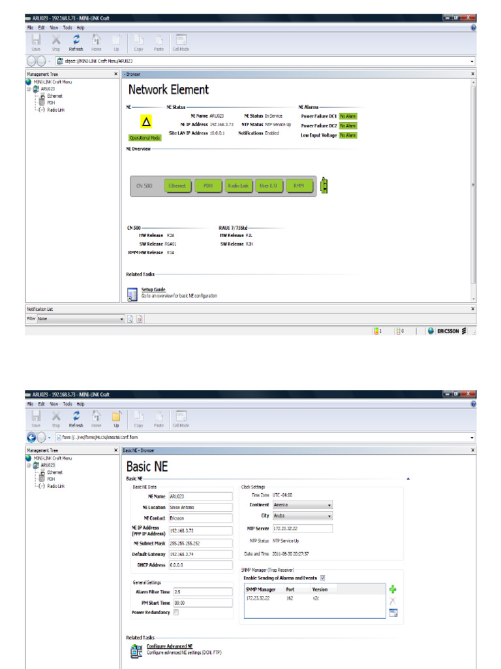Image resolution: width=501 pixels, height=669 pixels.
Task: Open File menu in Network Element window
Action: click(30, 27)
